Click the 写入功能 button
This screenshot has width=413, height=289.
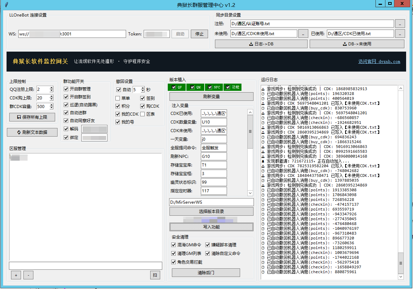point(211,227)
